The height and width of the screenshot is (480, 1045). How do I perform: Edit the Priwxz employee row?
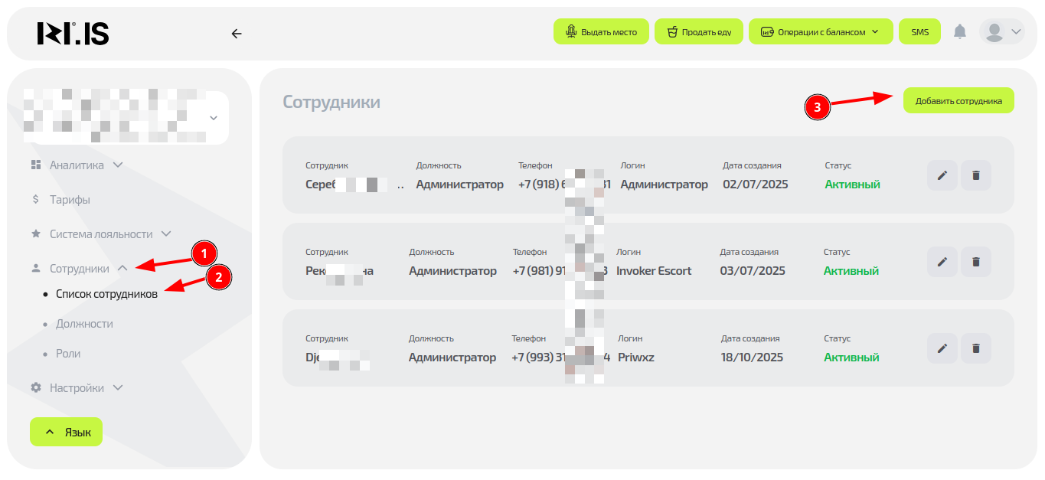coord(942,348)
